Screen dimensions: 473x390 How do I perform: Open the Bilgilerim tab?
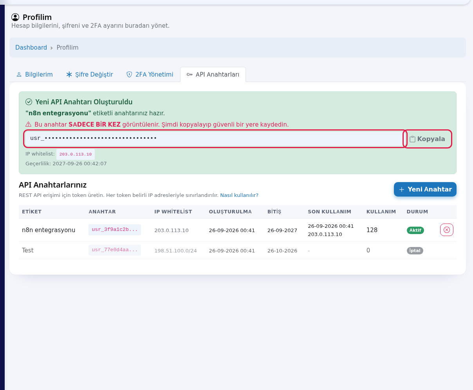pos(34,74)
